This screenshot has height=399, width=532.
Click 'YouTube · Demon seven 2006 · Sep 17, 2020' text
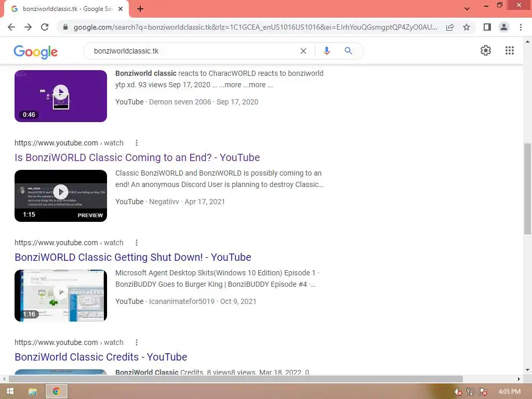[187, 102]
